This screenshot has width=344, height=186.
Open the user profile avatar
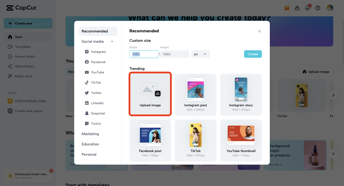tap(330, 8)
